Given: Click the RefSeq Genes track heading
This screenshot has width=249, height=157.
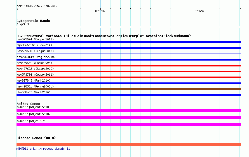Looking at the screenshot, I should coord(28,104).
